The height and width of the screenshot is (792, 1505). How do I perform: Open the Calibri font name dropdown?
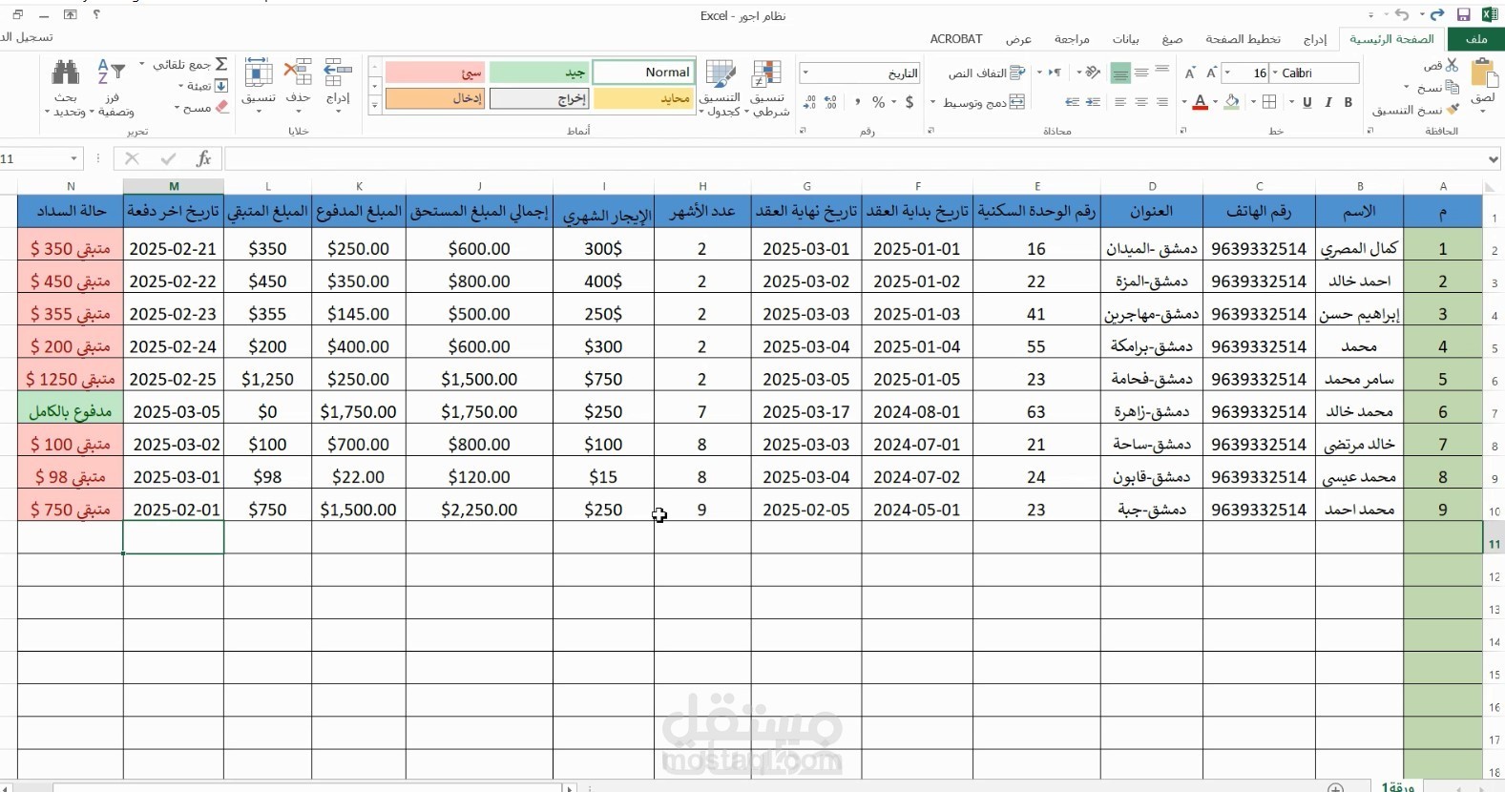coord(1275,73)
